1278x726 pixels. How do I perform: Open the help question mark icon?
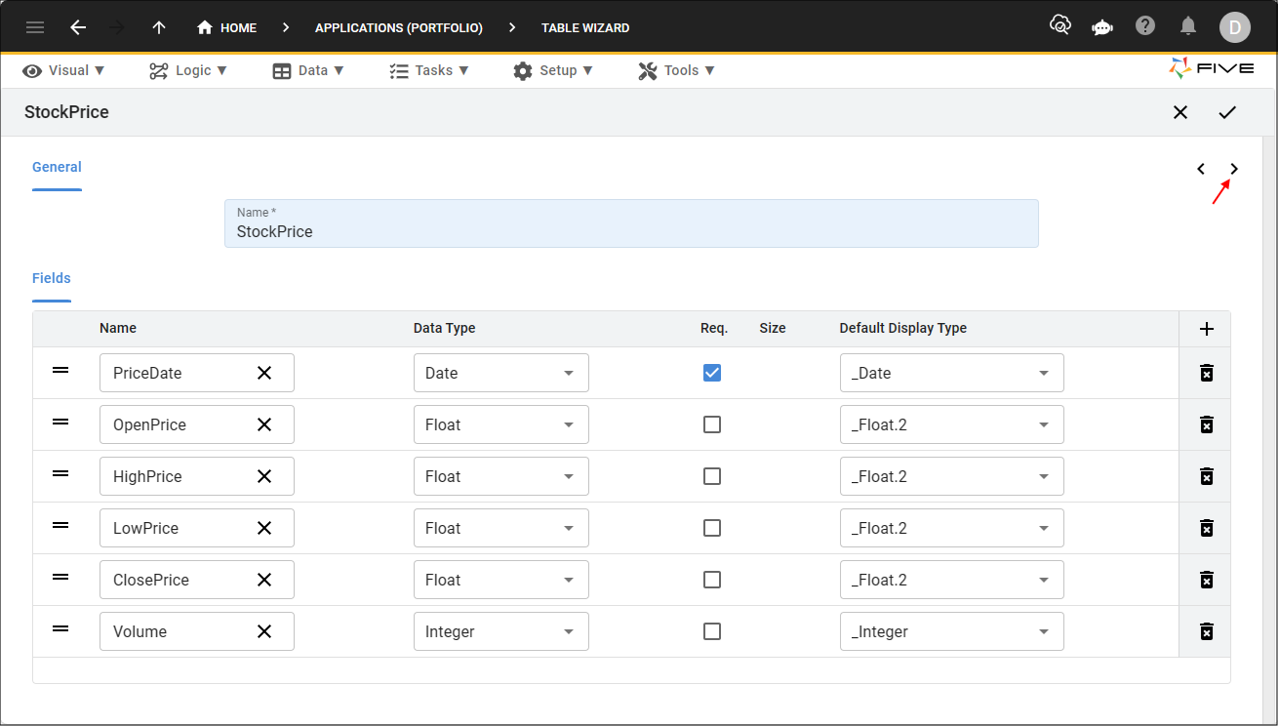(x=1146, y=26)
